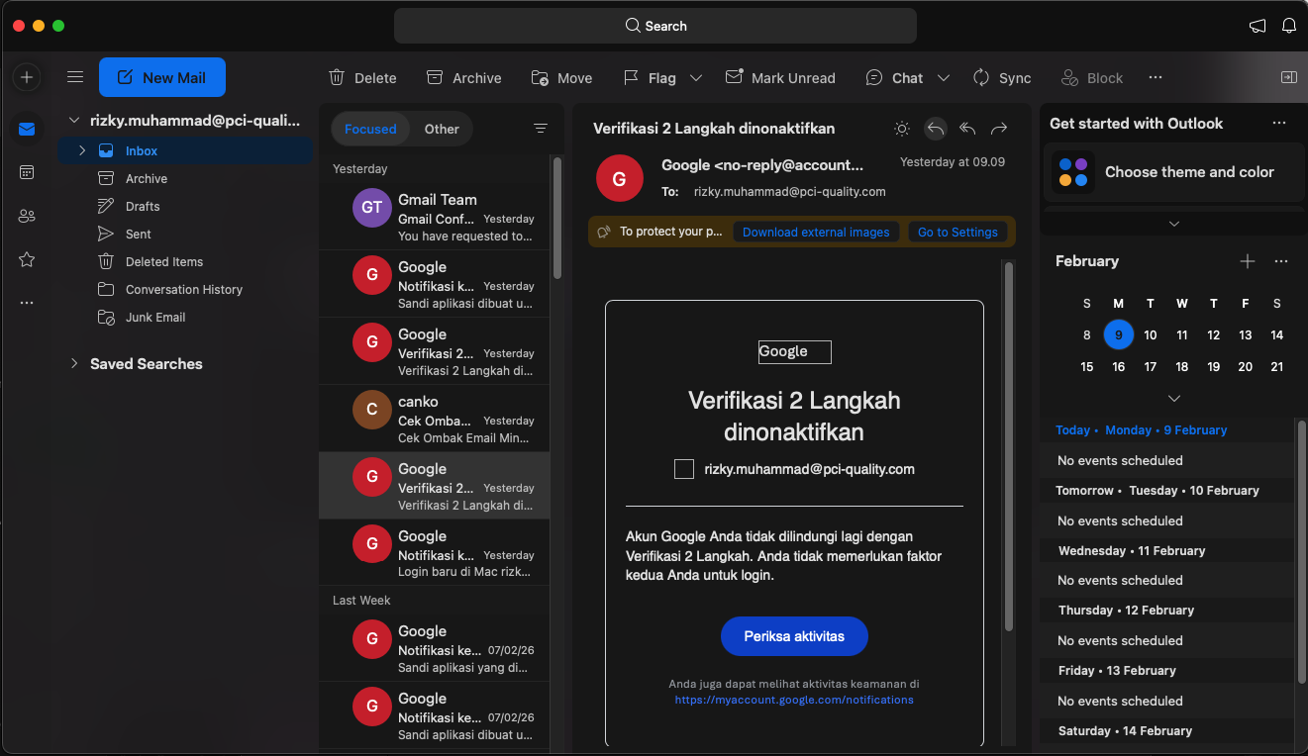This screenshot has width=1308, height=756.
Task: Move the selected email to another folder
Action: click(x=560, y=77)
